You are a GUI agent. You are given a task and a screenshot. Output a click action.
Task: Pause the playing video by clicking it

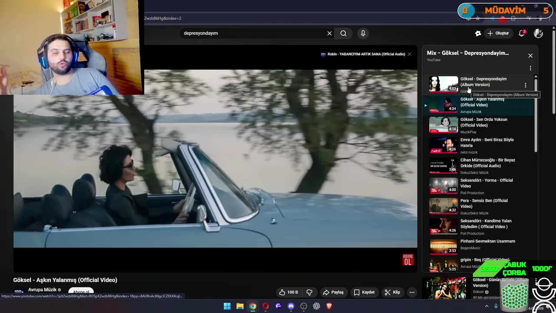click(x=215, y=159)
